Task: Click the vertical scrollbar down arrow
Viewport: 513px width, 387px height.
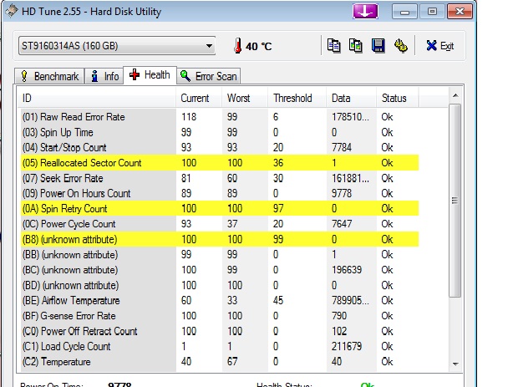Action: click(x=455, y=363)
